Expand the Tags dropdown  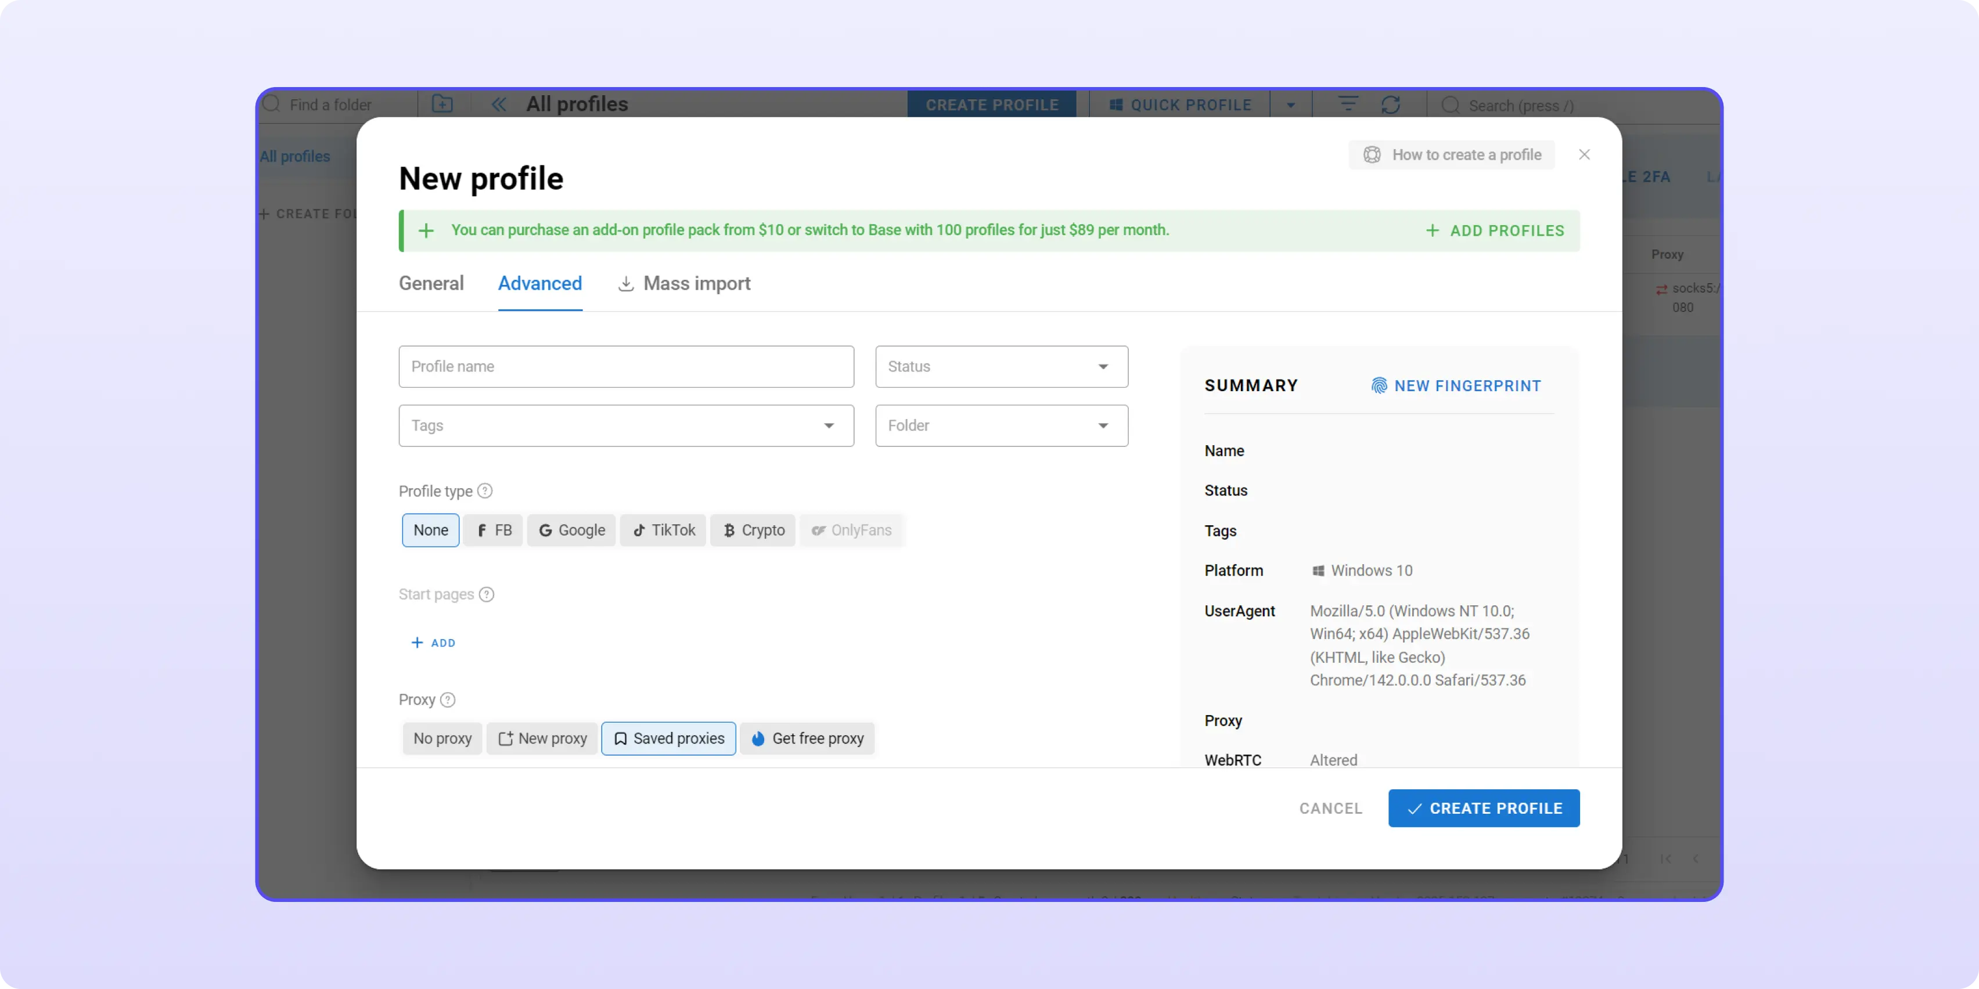click(625, 425)
